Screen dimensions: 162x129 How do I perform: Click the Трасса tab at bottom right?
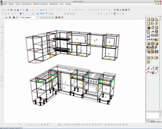pyautogui.click(x=159, y=122)
